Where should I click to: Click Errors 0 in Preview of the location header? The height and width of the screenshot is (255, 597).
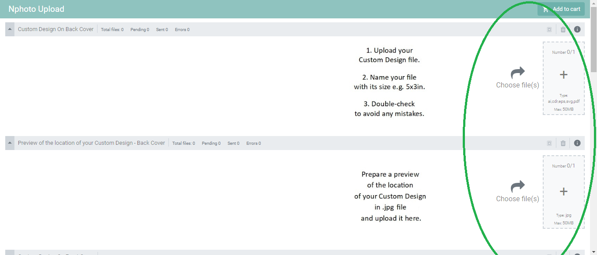(x=253, y=143)
